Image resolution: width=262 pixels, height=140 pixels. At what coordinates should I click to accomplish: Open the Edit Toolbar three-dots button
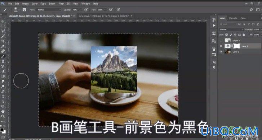3,121
